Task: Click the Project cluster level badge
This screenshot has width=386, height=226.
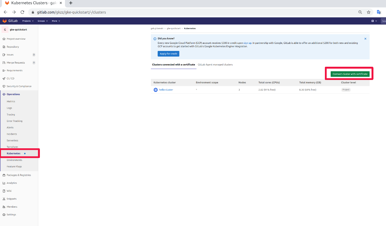Action: (x=346, y=90)
